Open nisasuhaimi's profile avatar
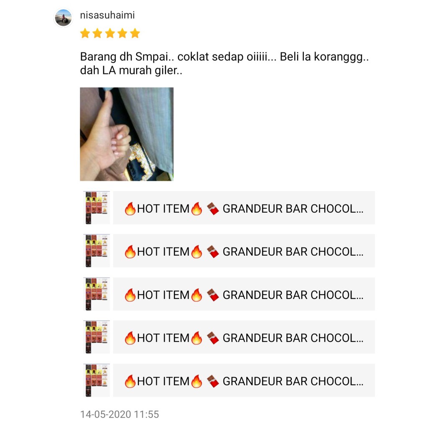The image size is (428, 428). coord(63,18)
